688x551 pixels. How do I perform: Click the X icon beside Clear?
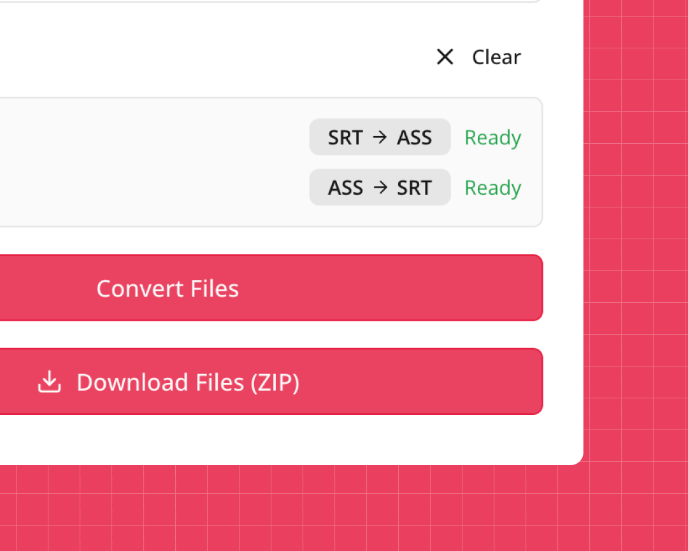click(x=445, y=57)
